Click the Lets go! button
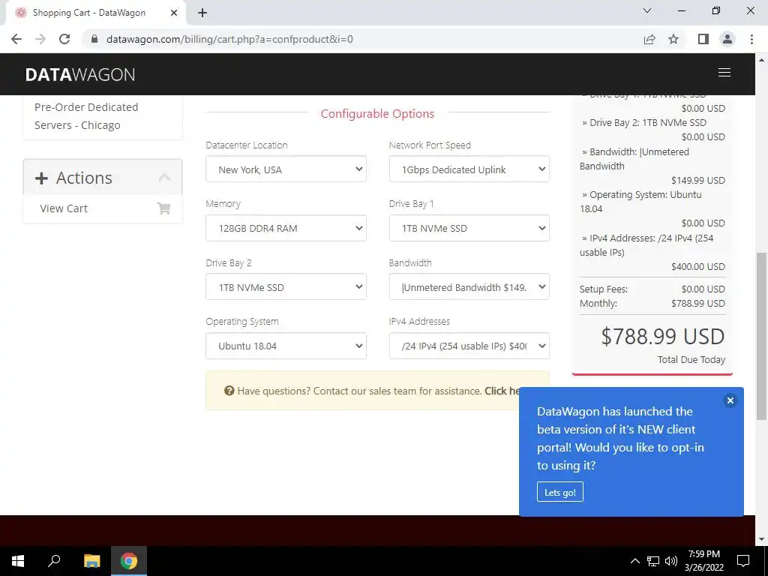 coord(559,492)
